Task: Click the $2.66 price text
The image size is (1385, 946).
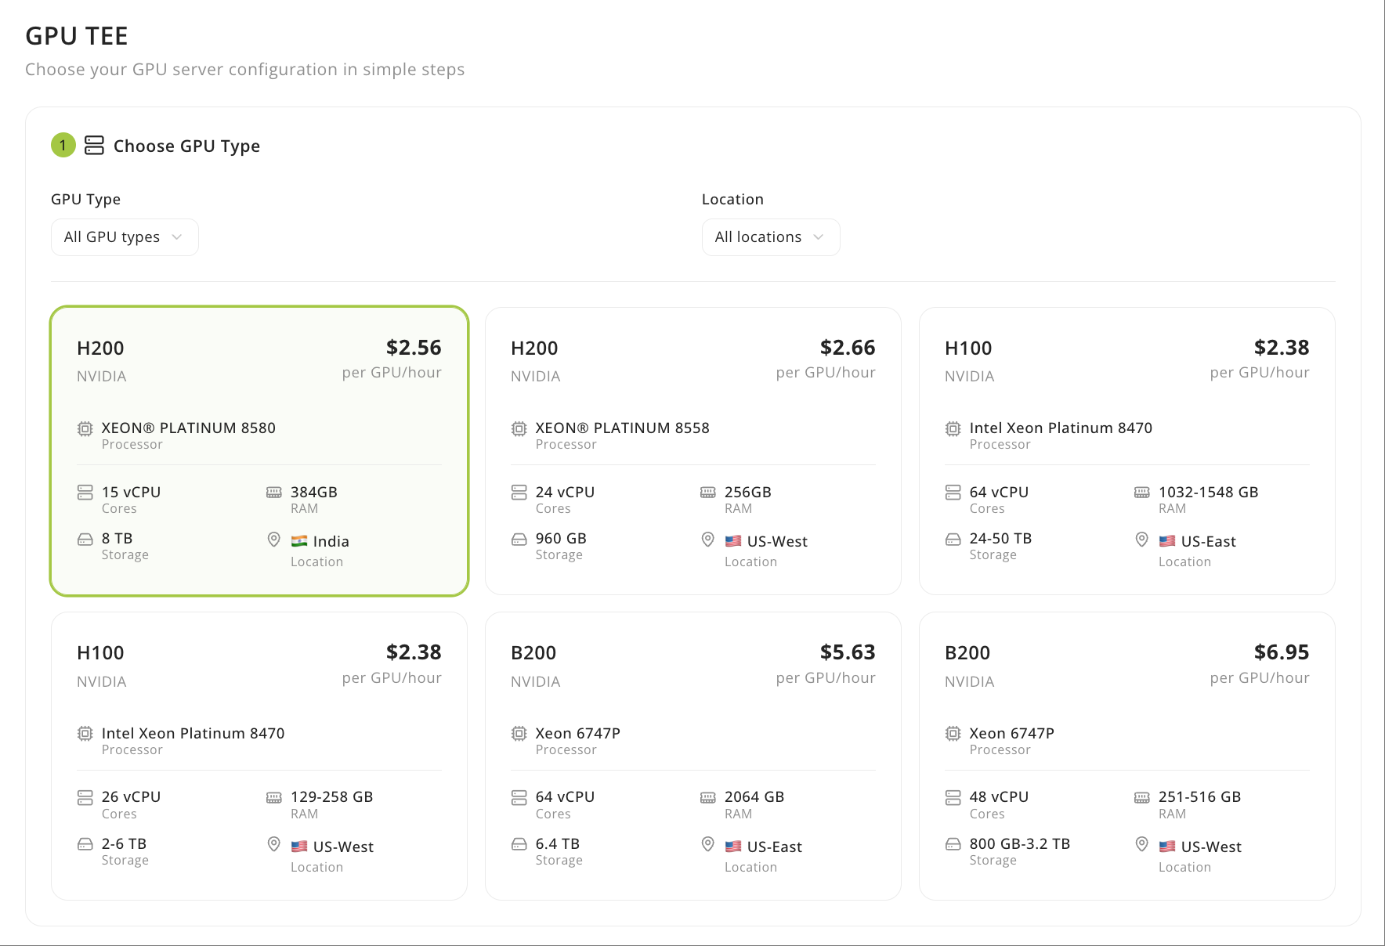Action: coord(848,348)
